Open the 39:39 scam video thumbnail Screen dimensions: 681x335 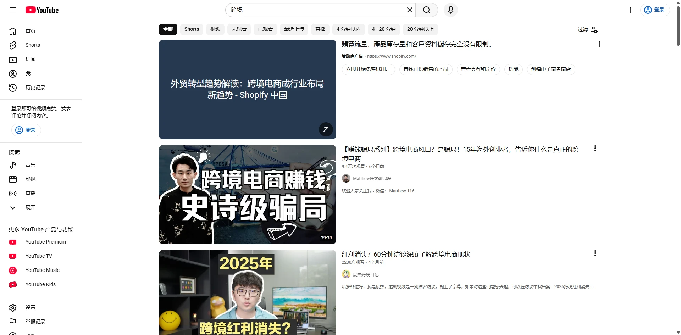247,194
